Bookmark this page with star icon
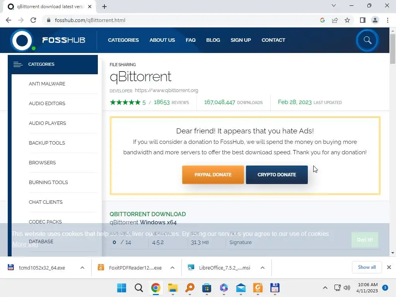This screenshot has width=396, height=297. click(x=347, y=20)
